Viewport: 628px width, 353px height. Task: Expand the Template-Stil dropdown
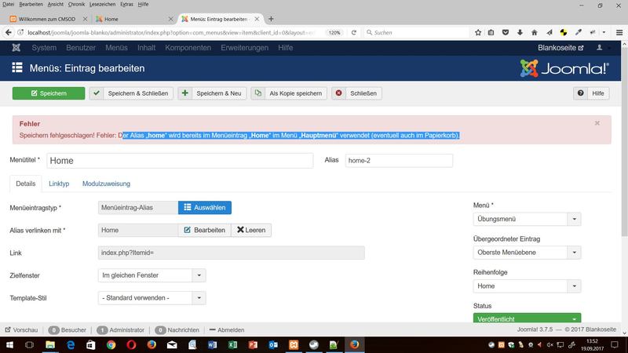click(x=152, y=298)
